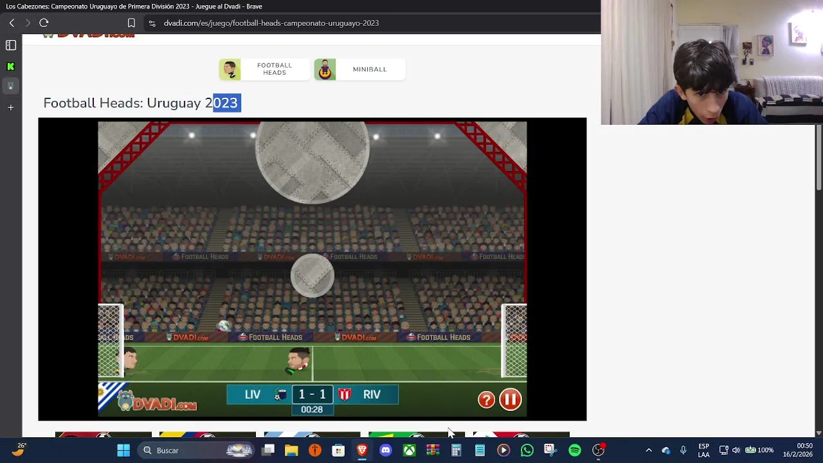Focus the dvadi.com address bar

pyautogui.click(x=271, y=23)
